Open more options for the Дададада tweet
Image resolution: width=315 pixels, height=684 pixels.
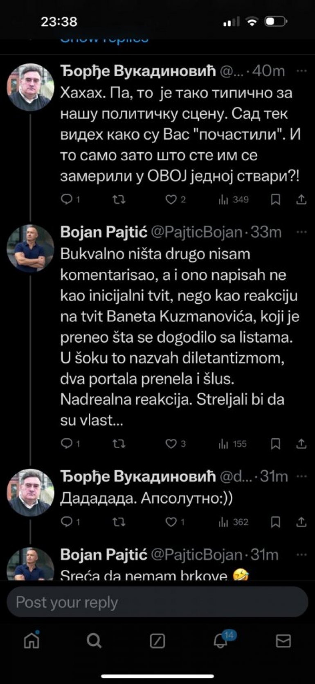(301, 476)
